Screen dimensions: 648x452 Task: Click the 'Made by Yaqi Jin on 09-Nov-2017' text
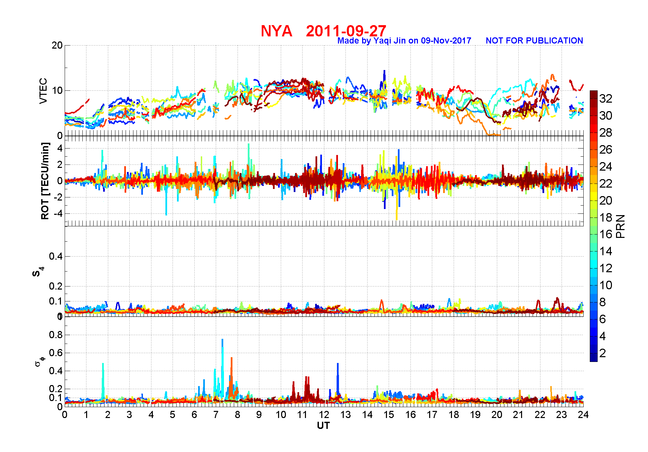pos(404,41)
